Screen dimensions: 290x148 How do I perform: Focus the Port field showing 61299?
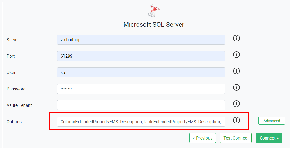pyautogui.click(x=141, y=56)
